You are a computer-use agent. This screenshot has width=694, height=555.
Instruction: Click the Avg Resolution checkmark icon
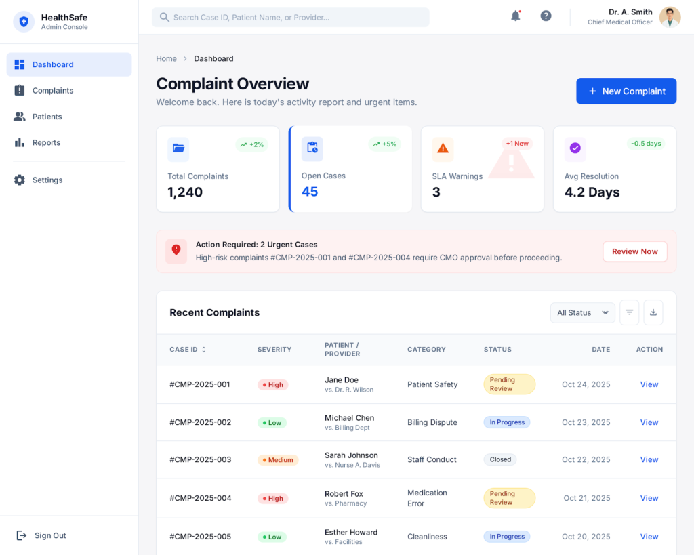tap(575, 148)
